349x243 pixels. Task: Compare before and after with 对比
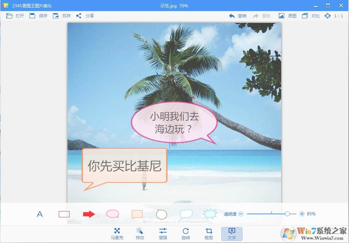click(311, 16)
